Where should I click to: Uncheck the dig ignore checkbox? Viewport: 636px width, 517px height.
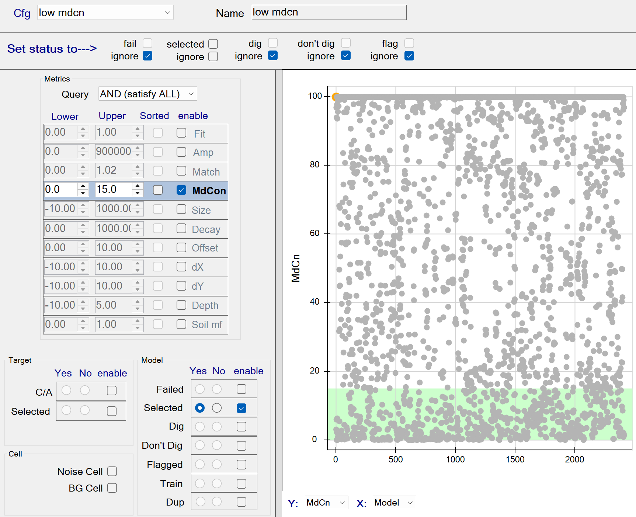[273, 56]
